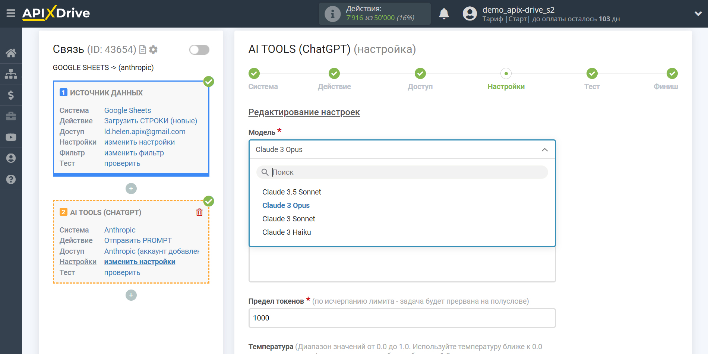Go to Доступ step
The image size is (708, 354).
(420, 73)
